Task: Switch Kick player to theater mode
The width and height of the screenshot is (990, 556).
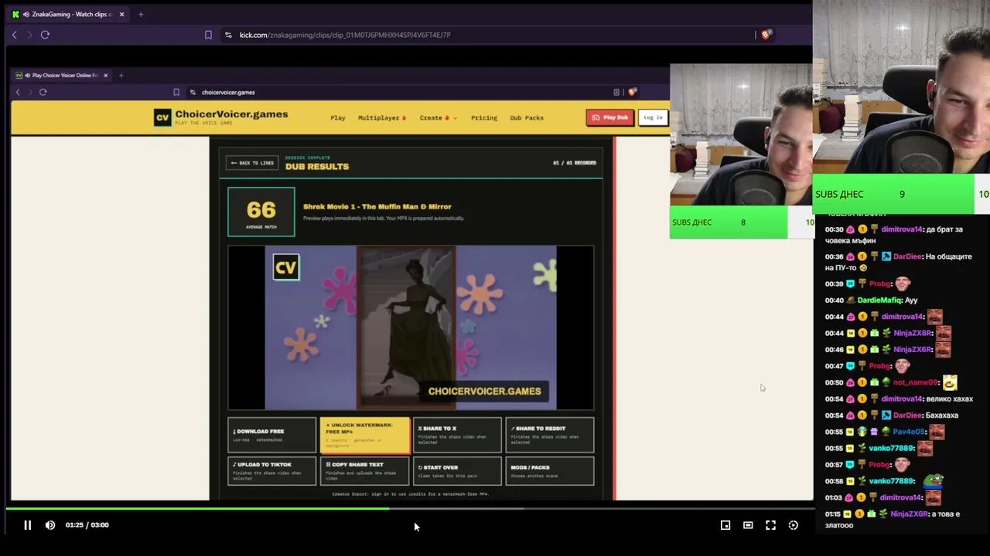Action: (x=748, y=525)
